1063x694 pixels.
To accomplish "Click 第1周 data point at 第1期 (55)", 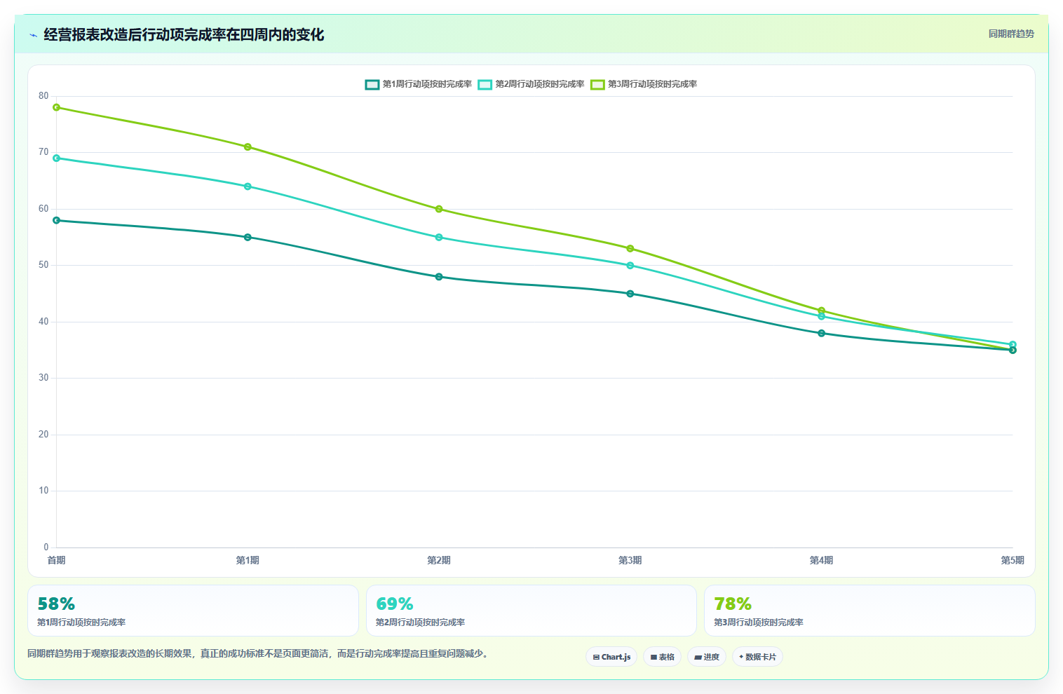I will 248,237.
